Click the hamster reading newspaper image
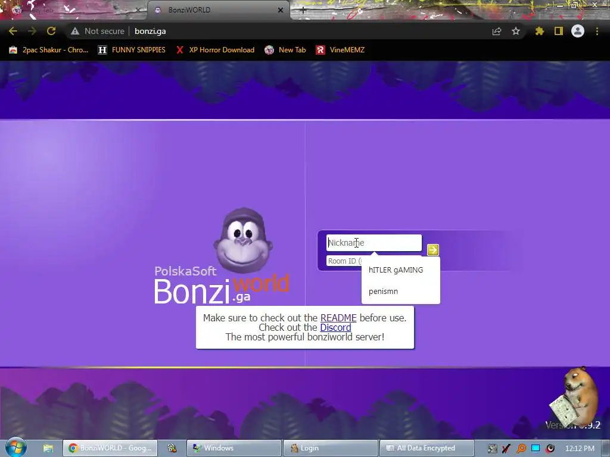Screen dimensions: 610x457 click(574, 396)
